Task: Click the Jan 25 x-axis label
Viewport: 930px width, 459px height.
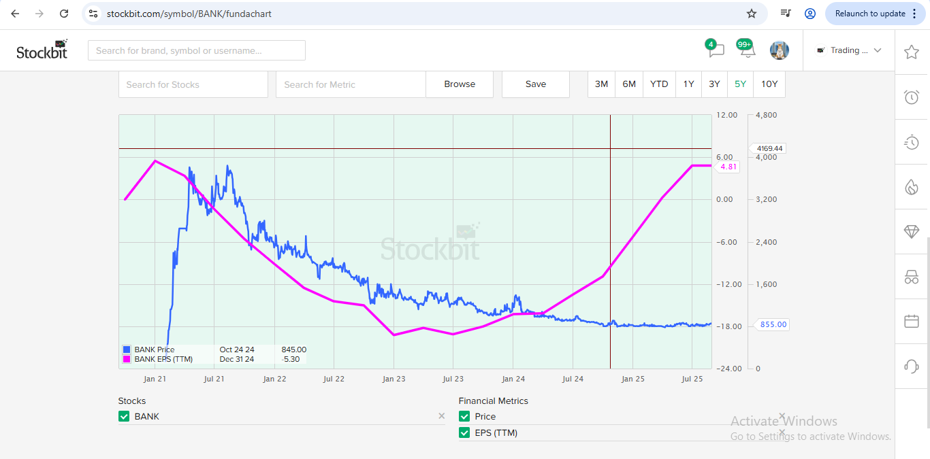Action: coord(632,379)
